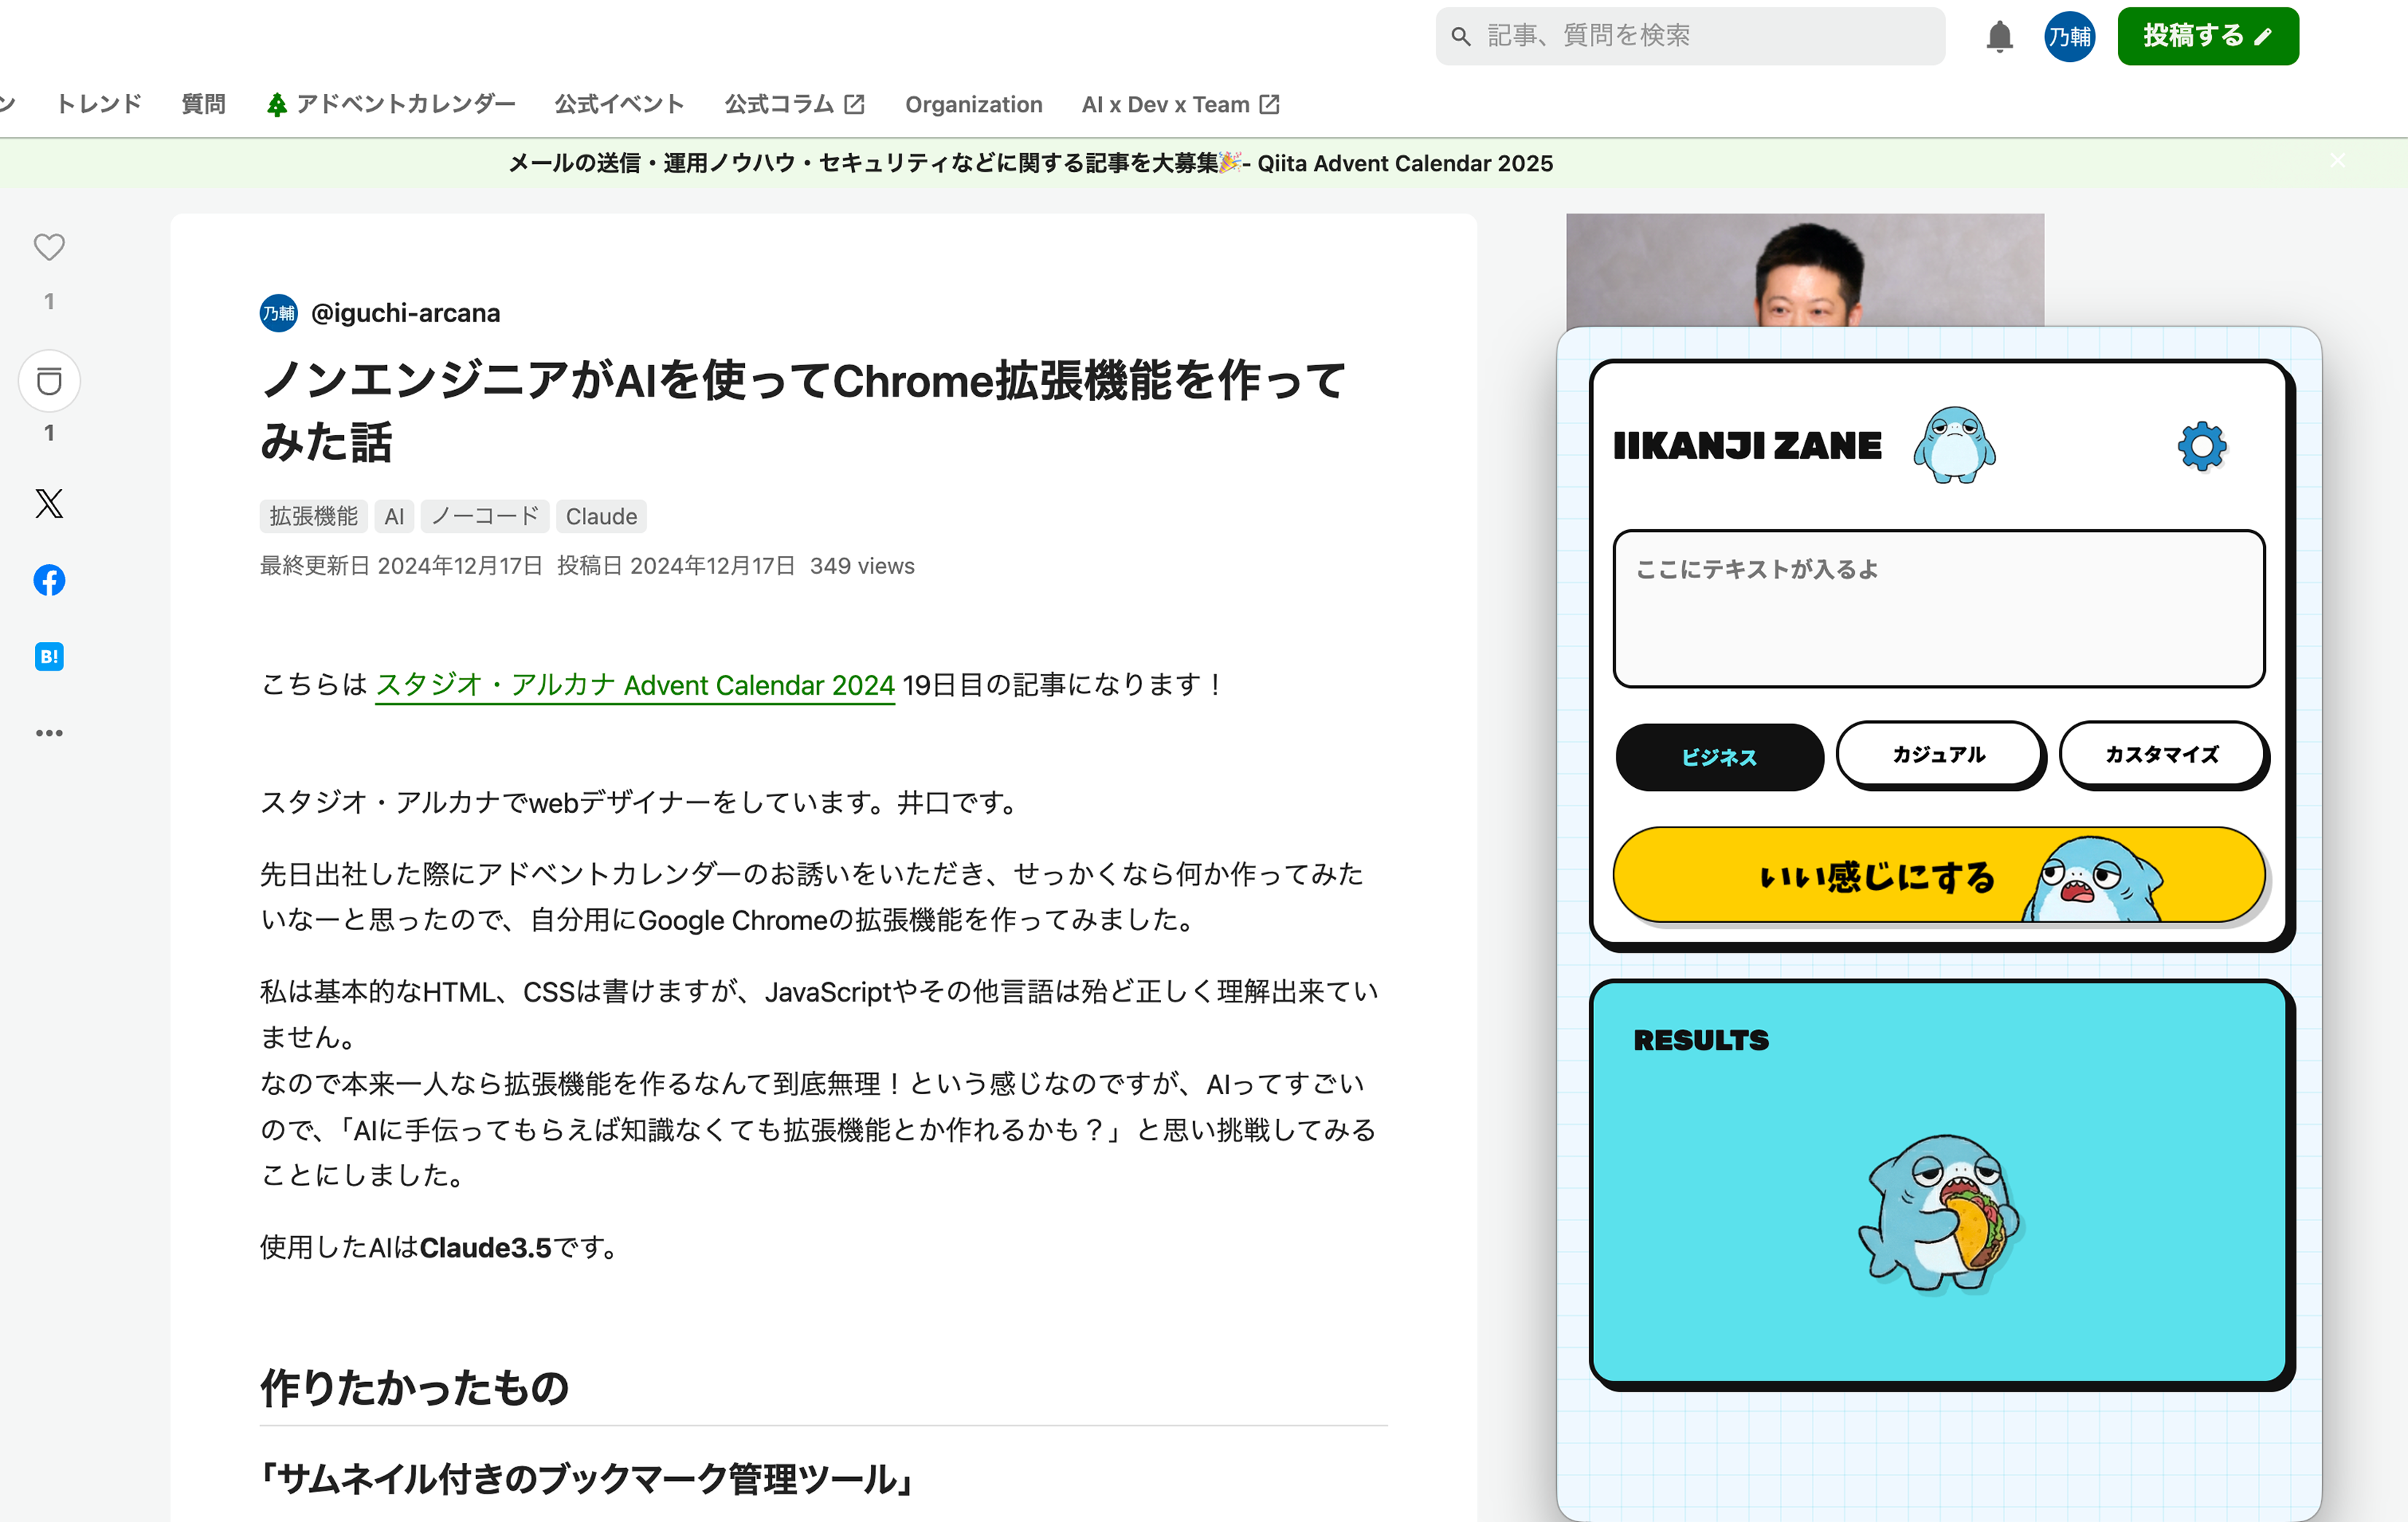Viewport: 2408px width, 1522px height.
Task: Open notifications via the bell icon
Action: [1999, 36]
